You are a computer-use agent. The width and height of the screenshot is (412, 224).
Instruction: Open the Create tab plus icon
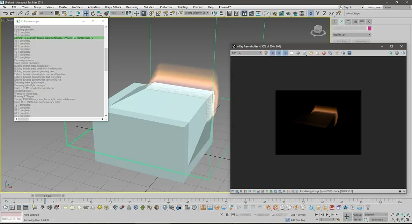(x=334, y=22)
